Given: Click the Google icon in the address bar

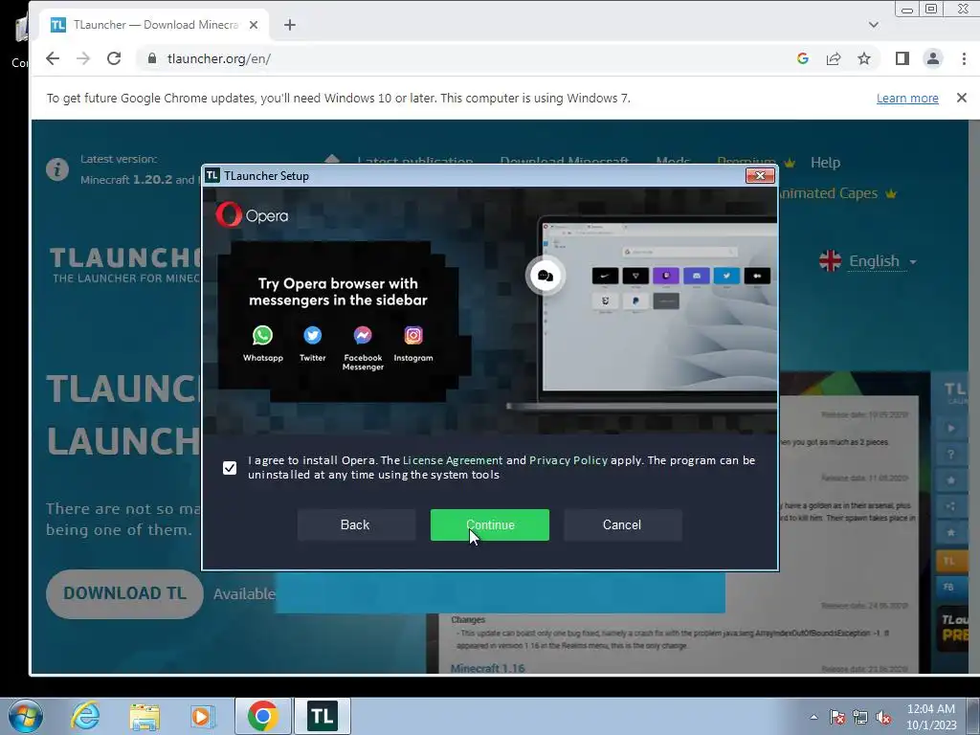Looking at the screenshot, I should point(803,58).
